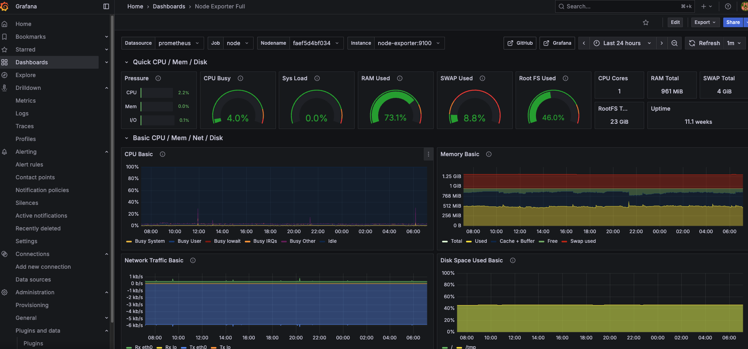Open Explore from the sidebar
Viewport: 748px width, 349px height.
pyautogui.click(x=26, y=75)
